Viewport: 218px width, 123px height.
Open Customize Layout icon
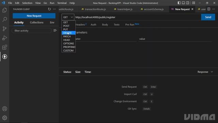(193, 3)
